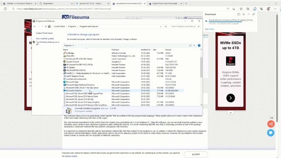Open more options in Downloads panel
281x158 pixels.
point(249,14)
